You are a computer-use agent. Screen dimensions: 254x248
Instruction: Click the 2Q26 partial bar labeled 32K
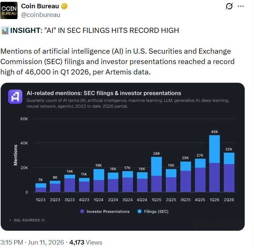pos(229,172)
